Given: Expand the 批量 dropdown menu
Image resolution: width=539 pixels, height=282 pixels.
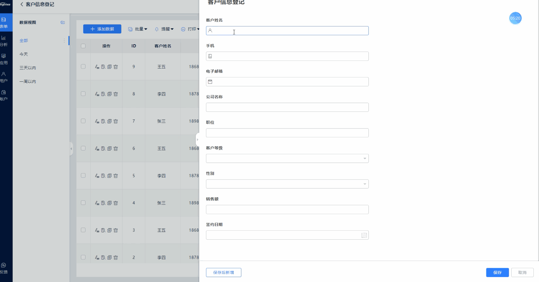Looking at the screenshot, I should (138, 29).
